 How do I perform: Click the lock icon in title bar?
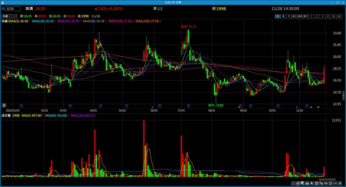(x=3, y=2)
